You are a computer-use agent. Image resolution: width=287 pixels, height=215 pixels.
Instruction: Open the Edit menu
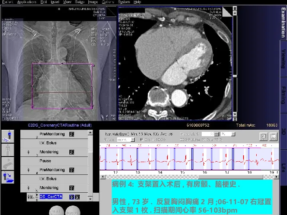[43, 2]
